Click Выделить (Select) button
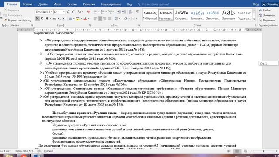 pos(268,20)
